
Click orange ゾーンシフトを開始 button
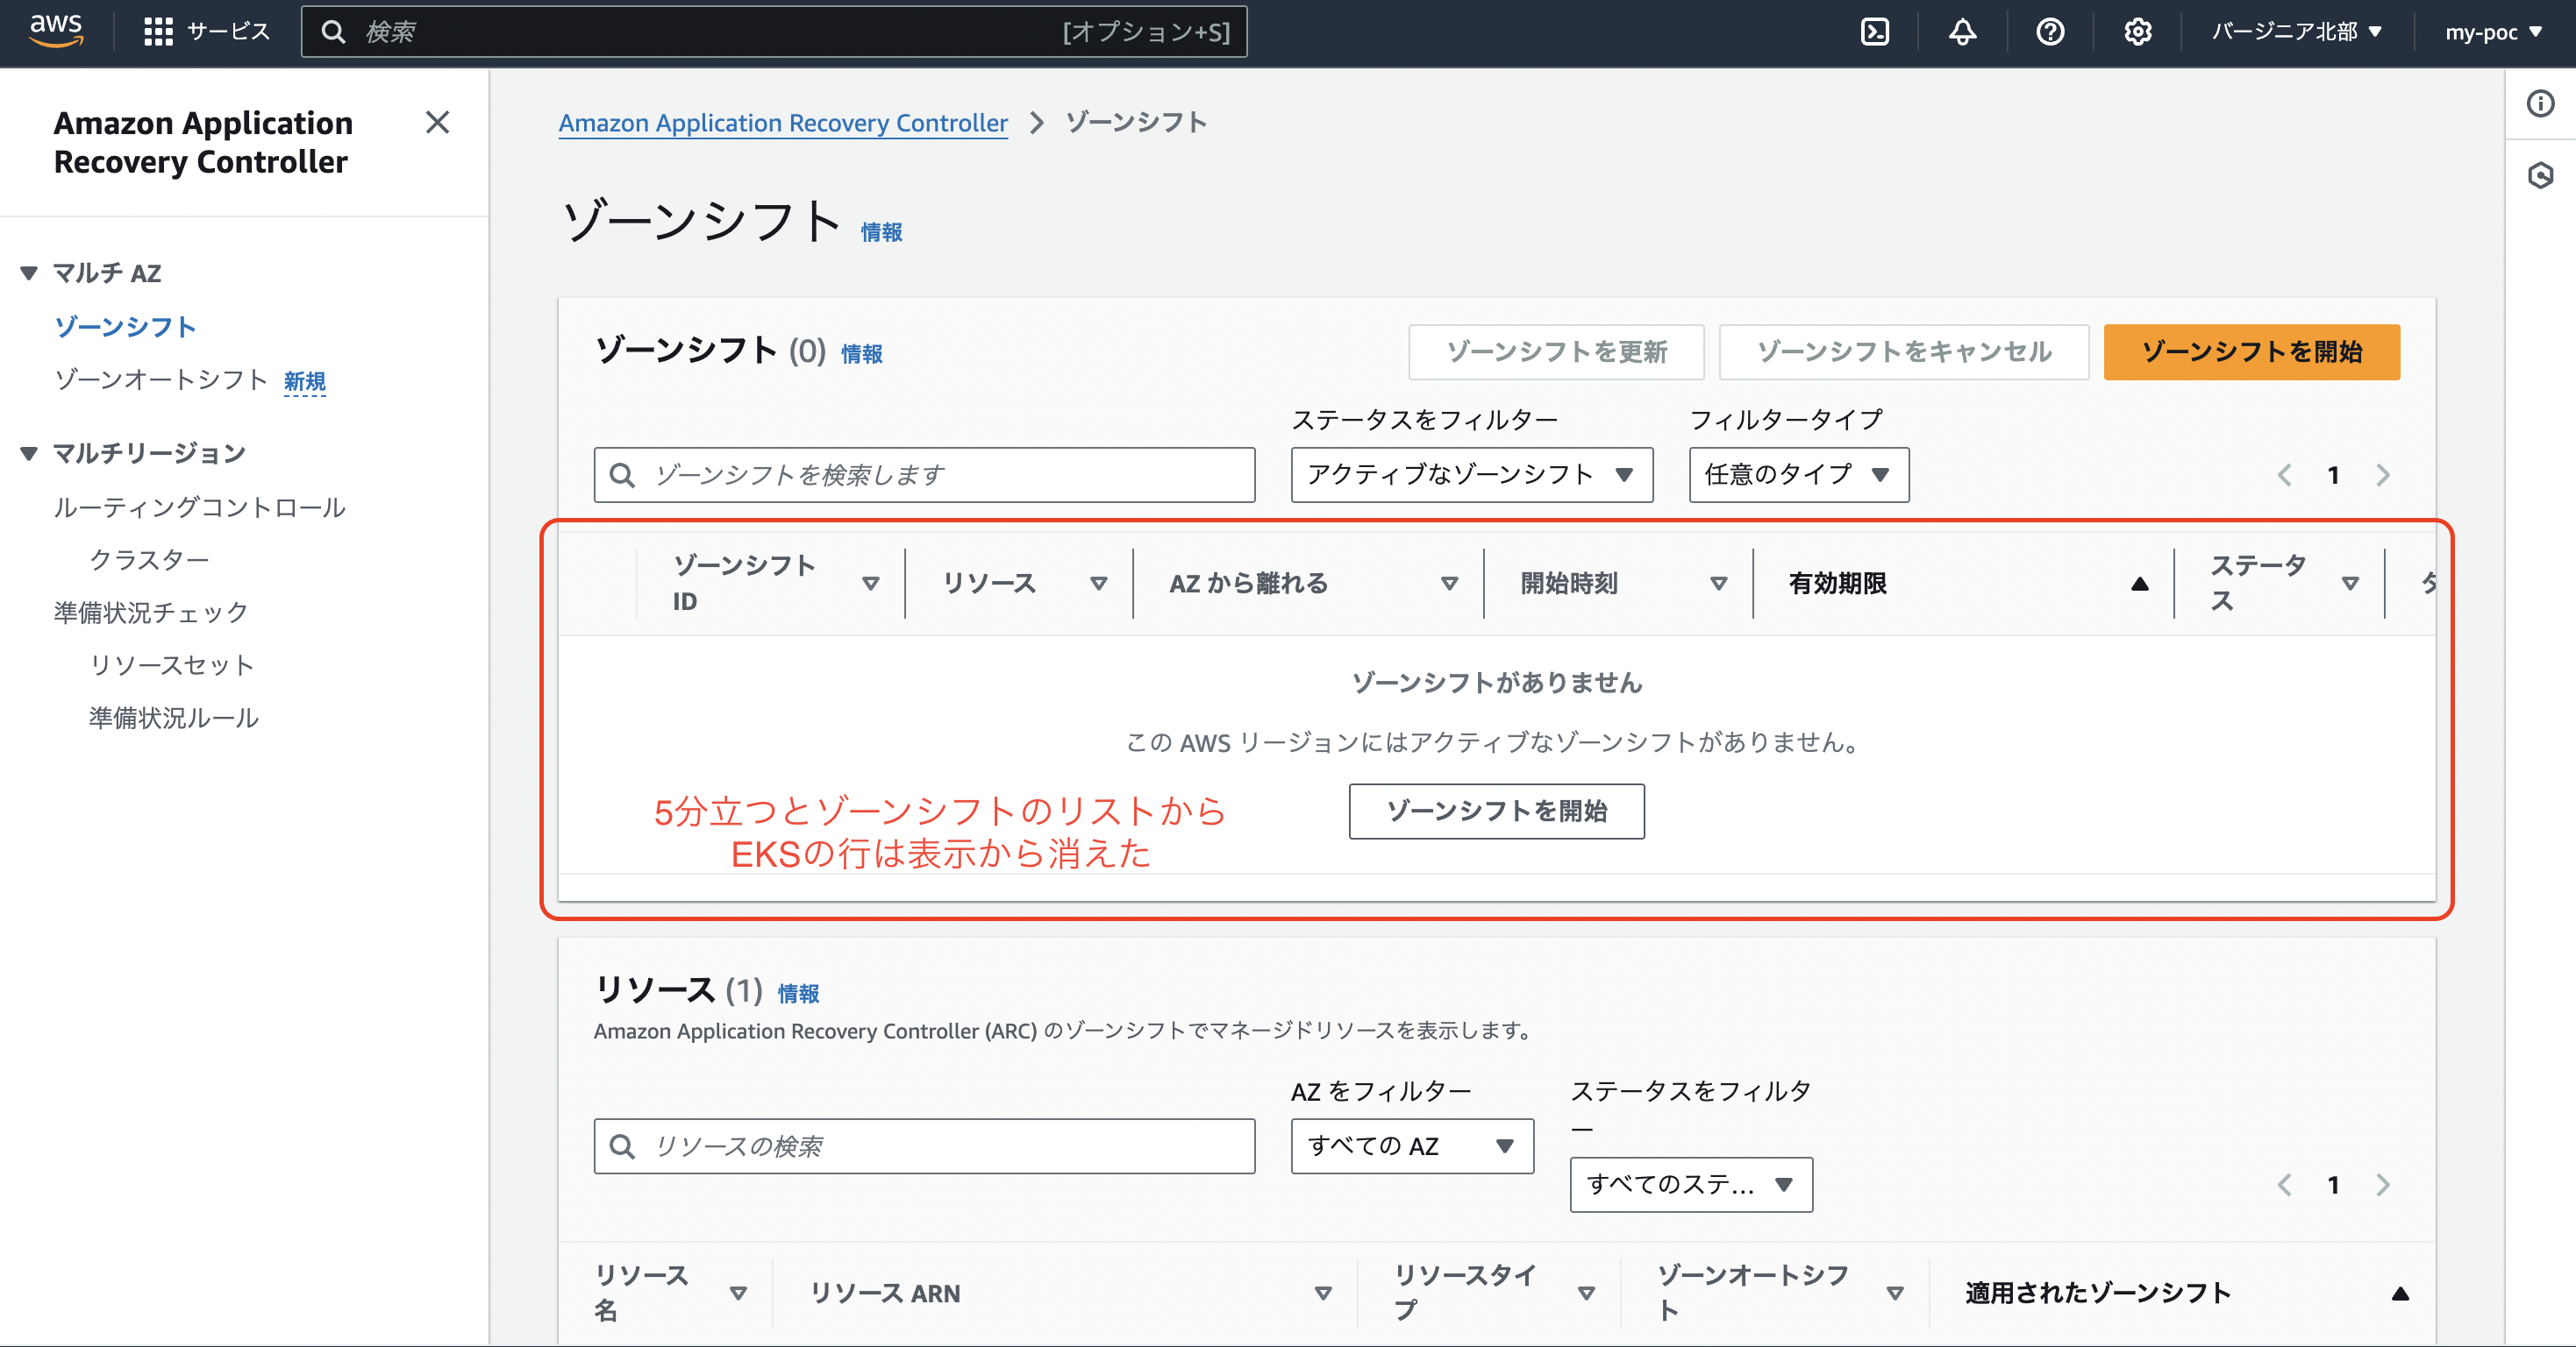(2251, 351)
